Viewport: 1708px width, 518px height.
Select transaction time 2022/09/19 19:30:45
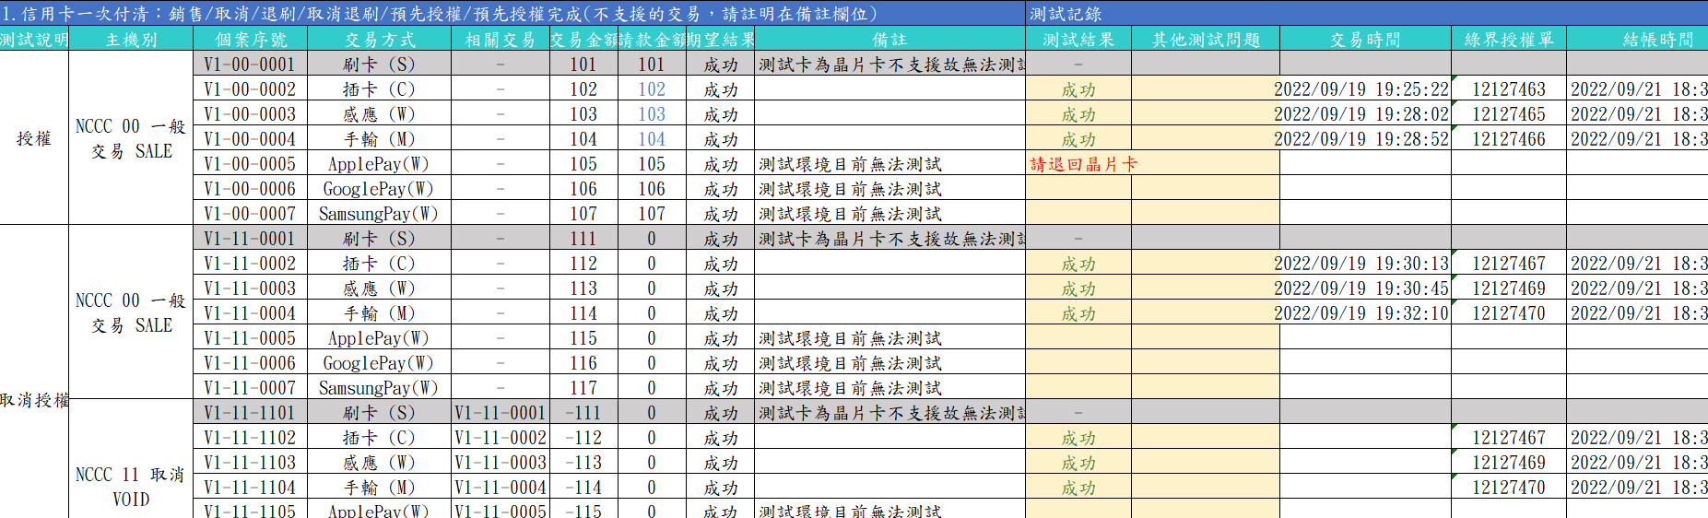[x=1365, y=288]
